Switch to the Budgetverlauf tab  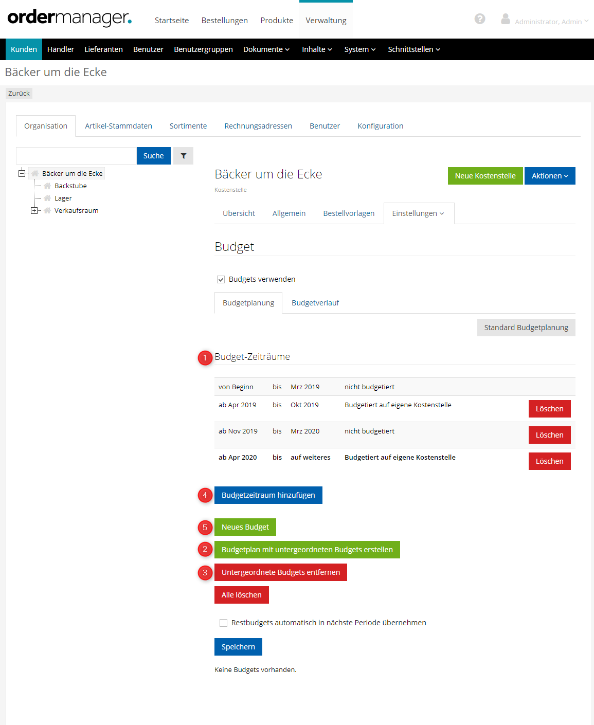click(315, 303)
